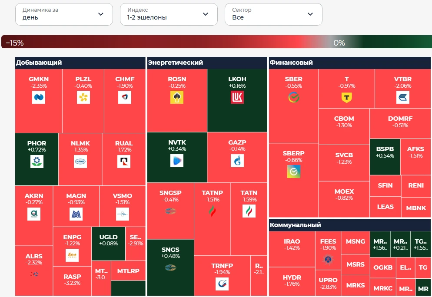Open the 'Динамика за' period dropdown

pyautogui.click(x=64, y=14)
